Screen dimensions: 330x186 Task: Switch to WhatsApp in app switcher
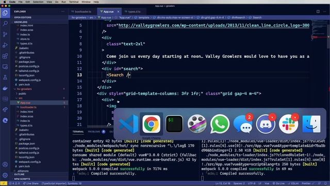pyautogui.click(x=220, y=124)
